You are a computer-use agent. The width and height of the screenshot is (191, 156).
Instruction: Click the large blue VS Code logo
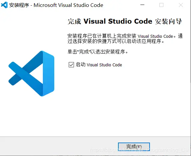click(x=32, y=74)
